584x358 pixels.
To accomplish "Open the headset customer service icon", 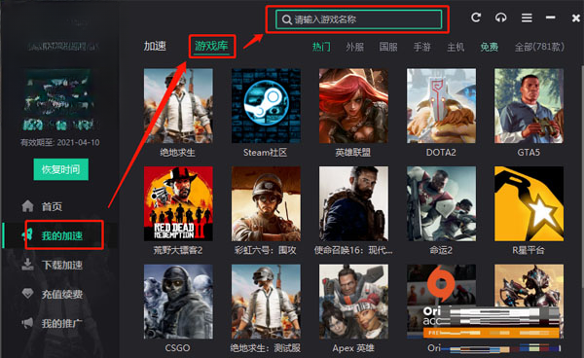I will [x=500, y=18].
